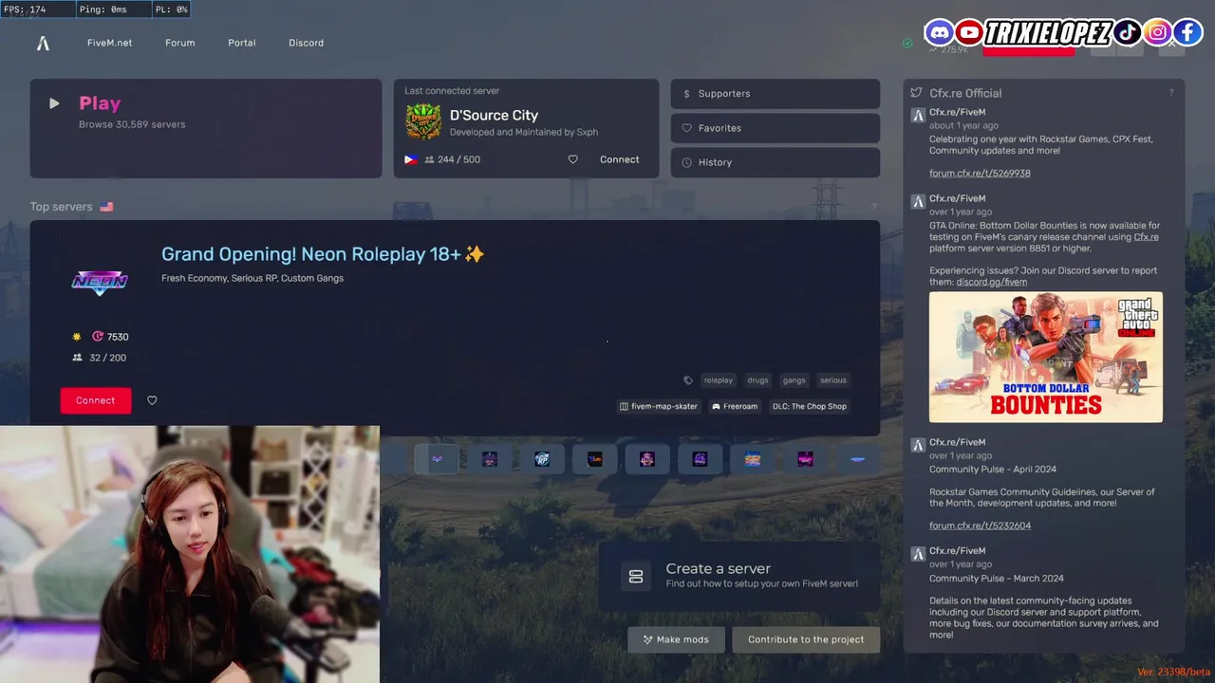Open Cfx.re link in Bottom Dollar post

point(1146,237)
